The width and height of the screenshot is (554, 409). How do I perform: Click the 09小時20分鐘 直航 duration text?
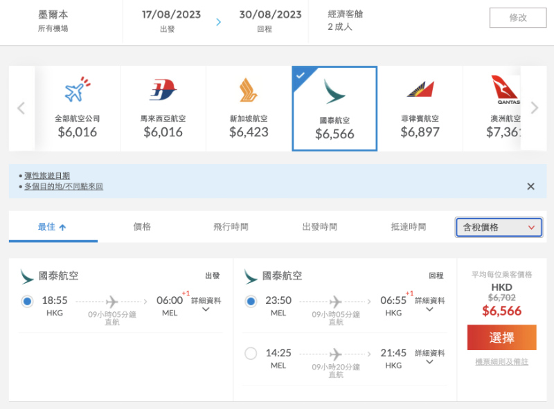coord(336,370)
